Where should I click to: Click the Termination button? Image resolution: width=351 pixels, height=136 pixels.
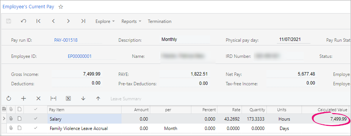point(160,21)
